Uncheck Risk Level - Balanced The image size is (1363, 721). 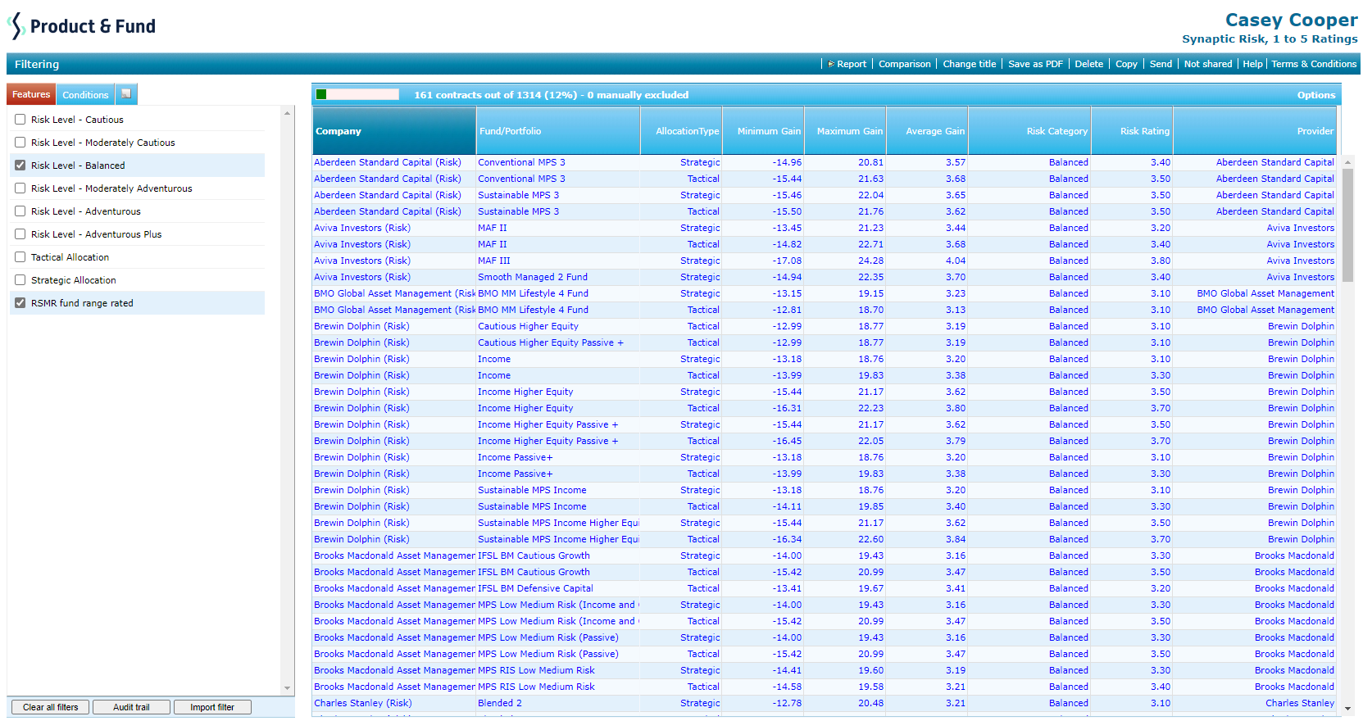20,165
